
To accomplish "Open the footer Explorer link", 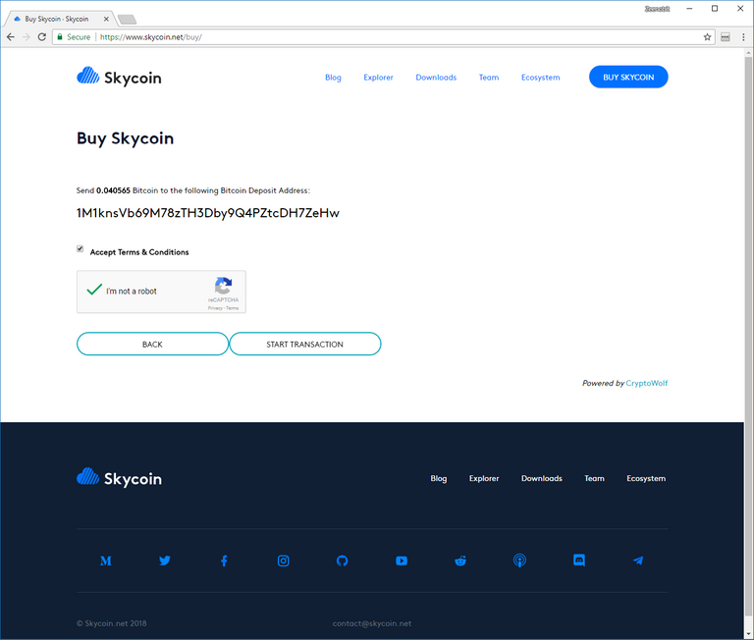I will tap(484, 478).
